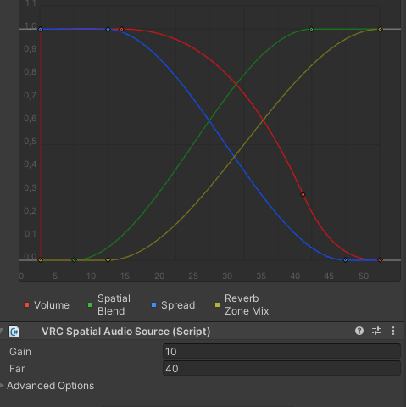Select the blue Spread legend swatch
406x407 pixels.
(154, 305)
